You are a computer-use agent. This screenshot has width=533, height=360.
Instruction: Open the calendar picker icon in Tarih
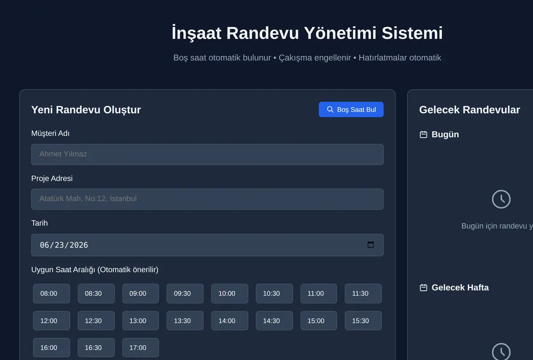click(x=371, y=245)
